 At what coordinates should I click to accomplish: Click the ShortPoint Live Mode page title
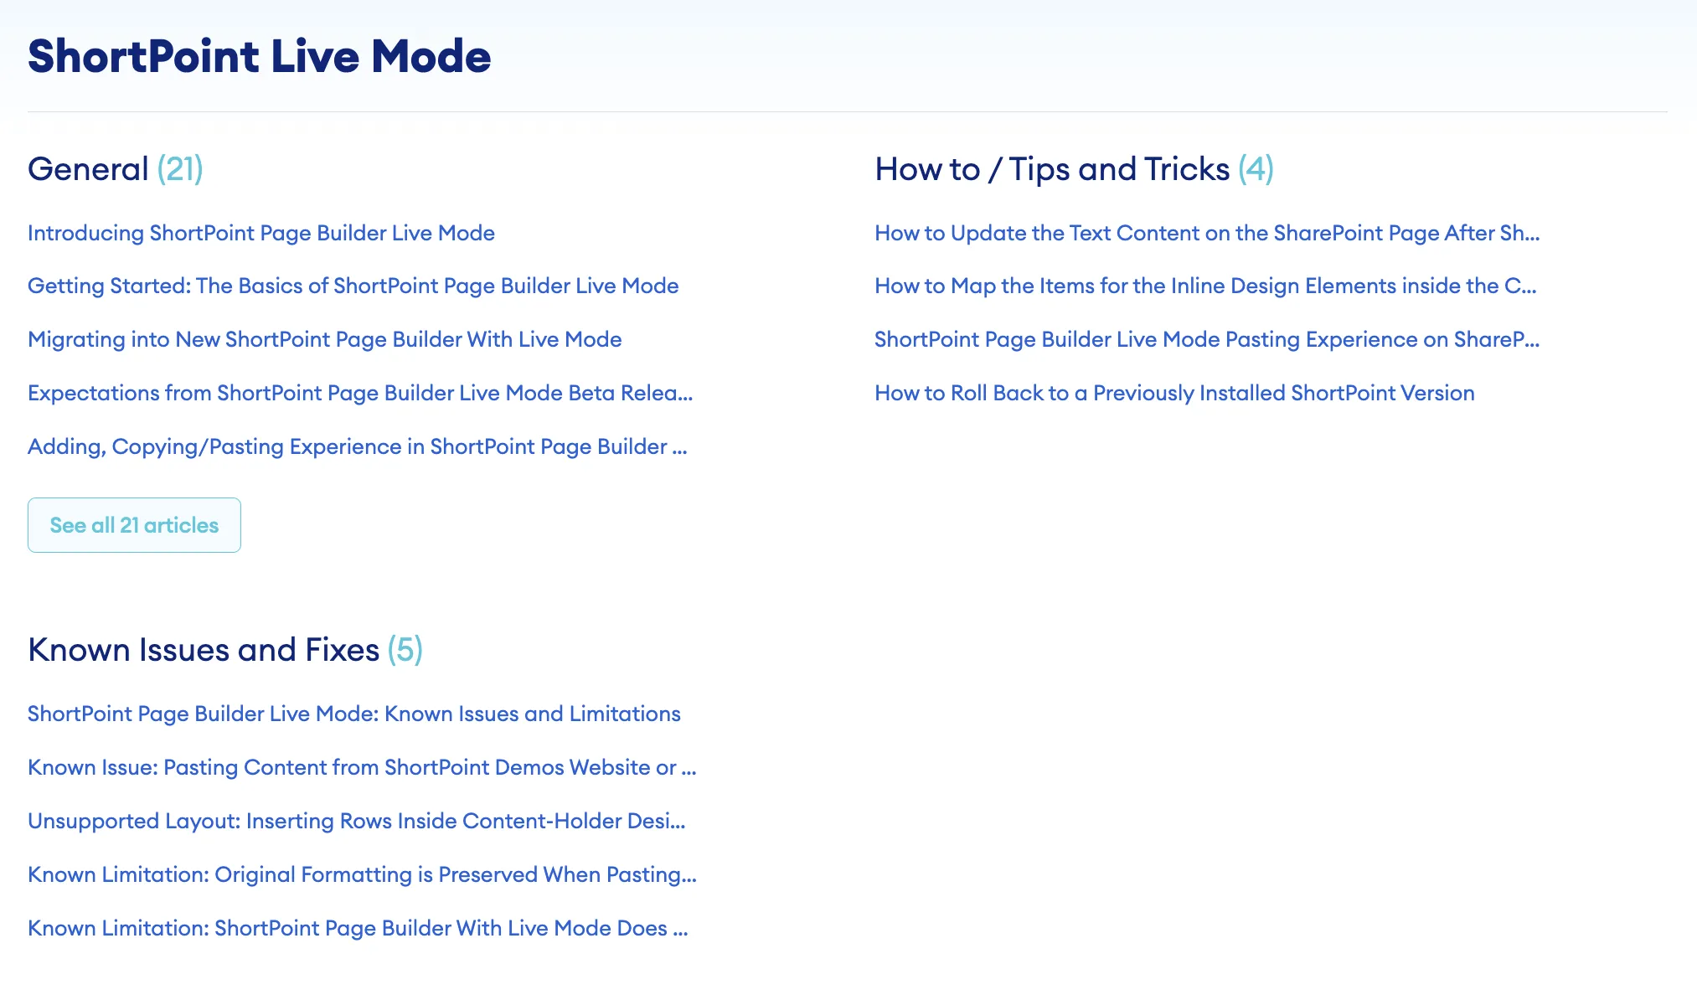pyautogui.click(x=260, y=56)
